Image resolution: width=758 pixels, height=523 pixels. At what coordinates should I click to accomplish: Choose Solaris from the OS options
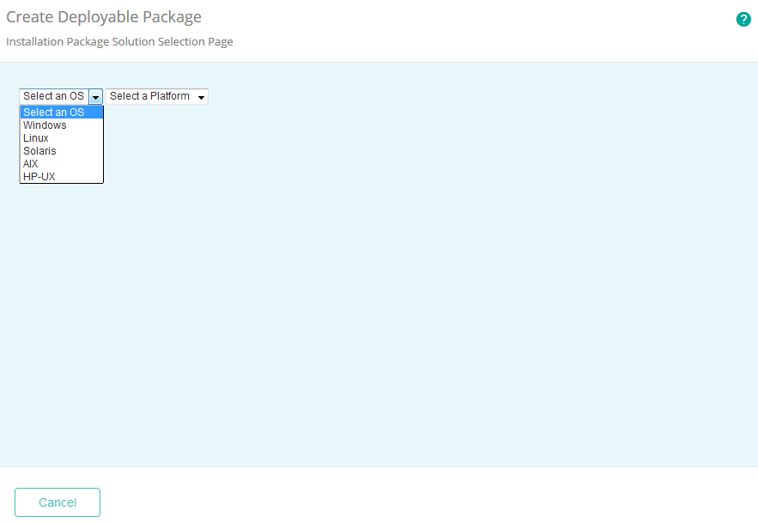(39, 151)
